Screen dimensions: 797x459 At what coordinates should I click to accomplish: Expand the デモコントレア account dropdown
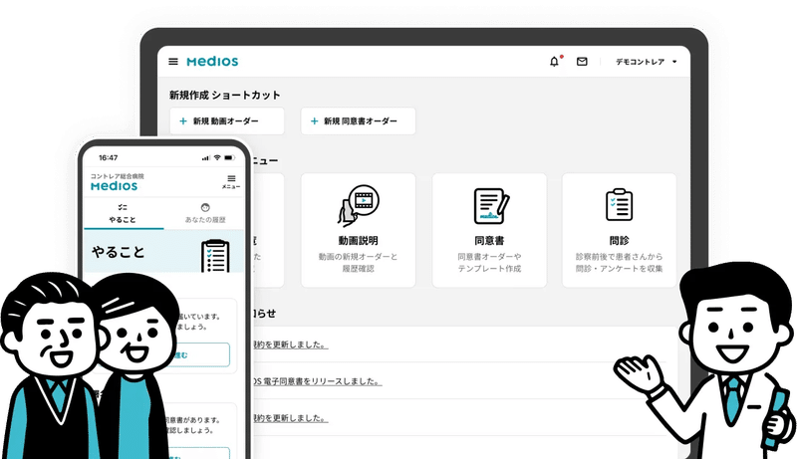tap(646, 62)
